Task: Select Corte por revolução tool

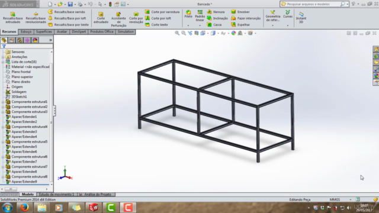Action: [136, 18]
